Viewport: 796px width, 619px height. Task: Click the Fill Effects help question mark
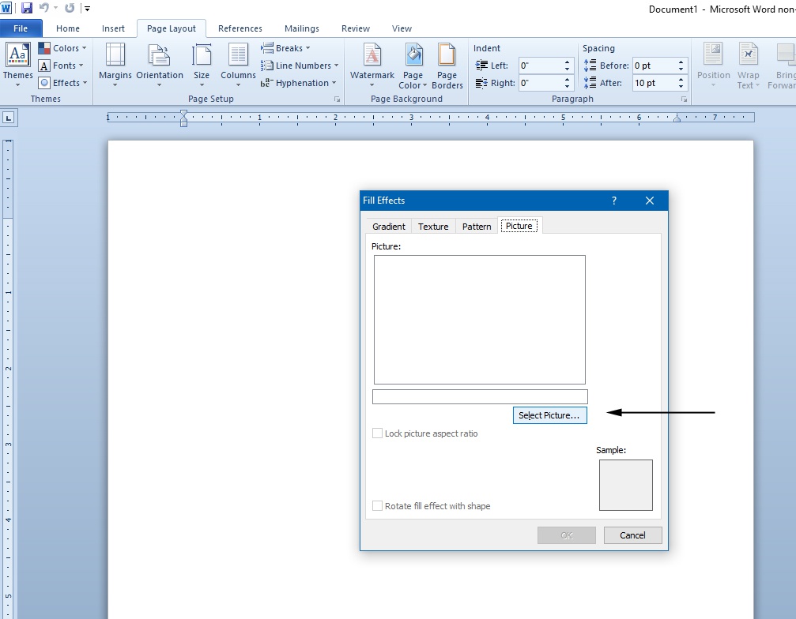tap(614, 201)
